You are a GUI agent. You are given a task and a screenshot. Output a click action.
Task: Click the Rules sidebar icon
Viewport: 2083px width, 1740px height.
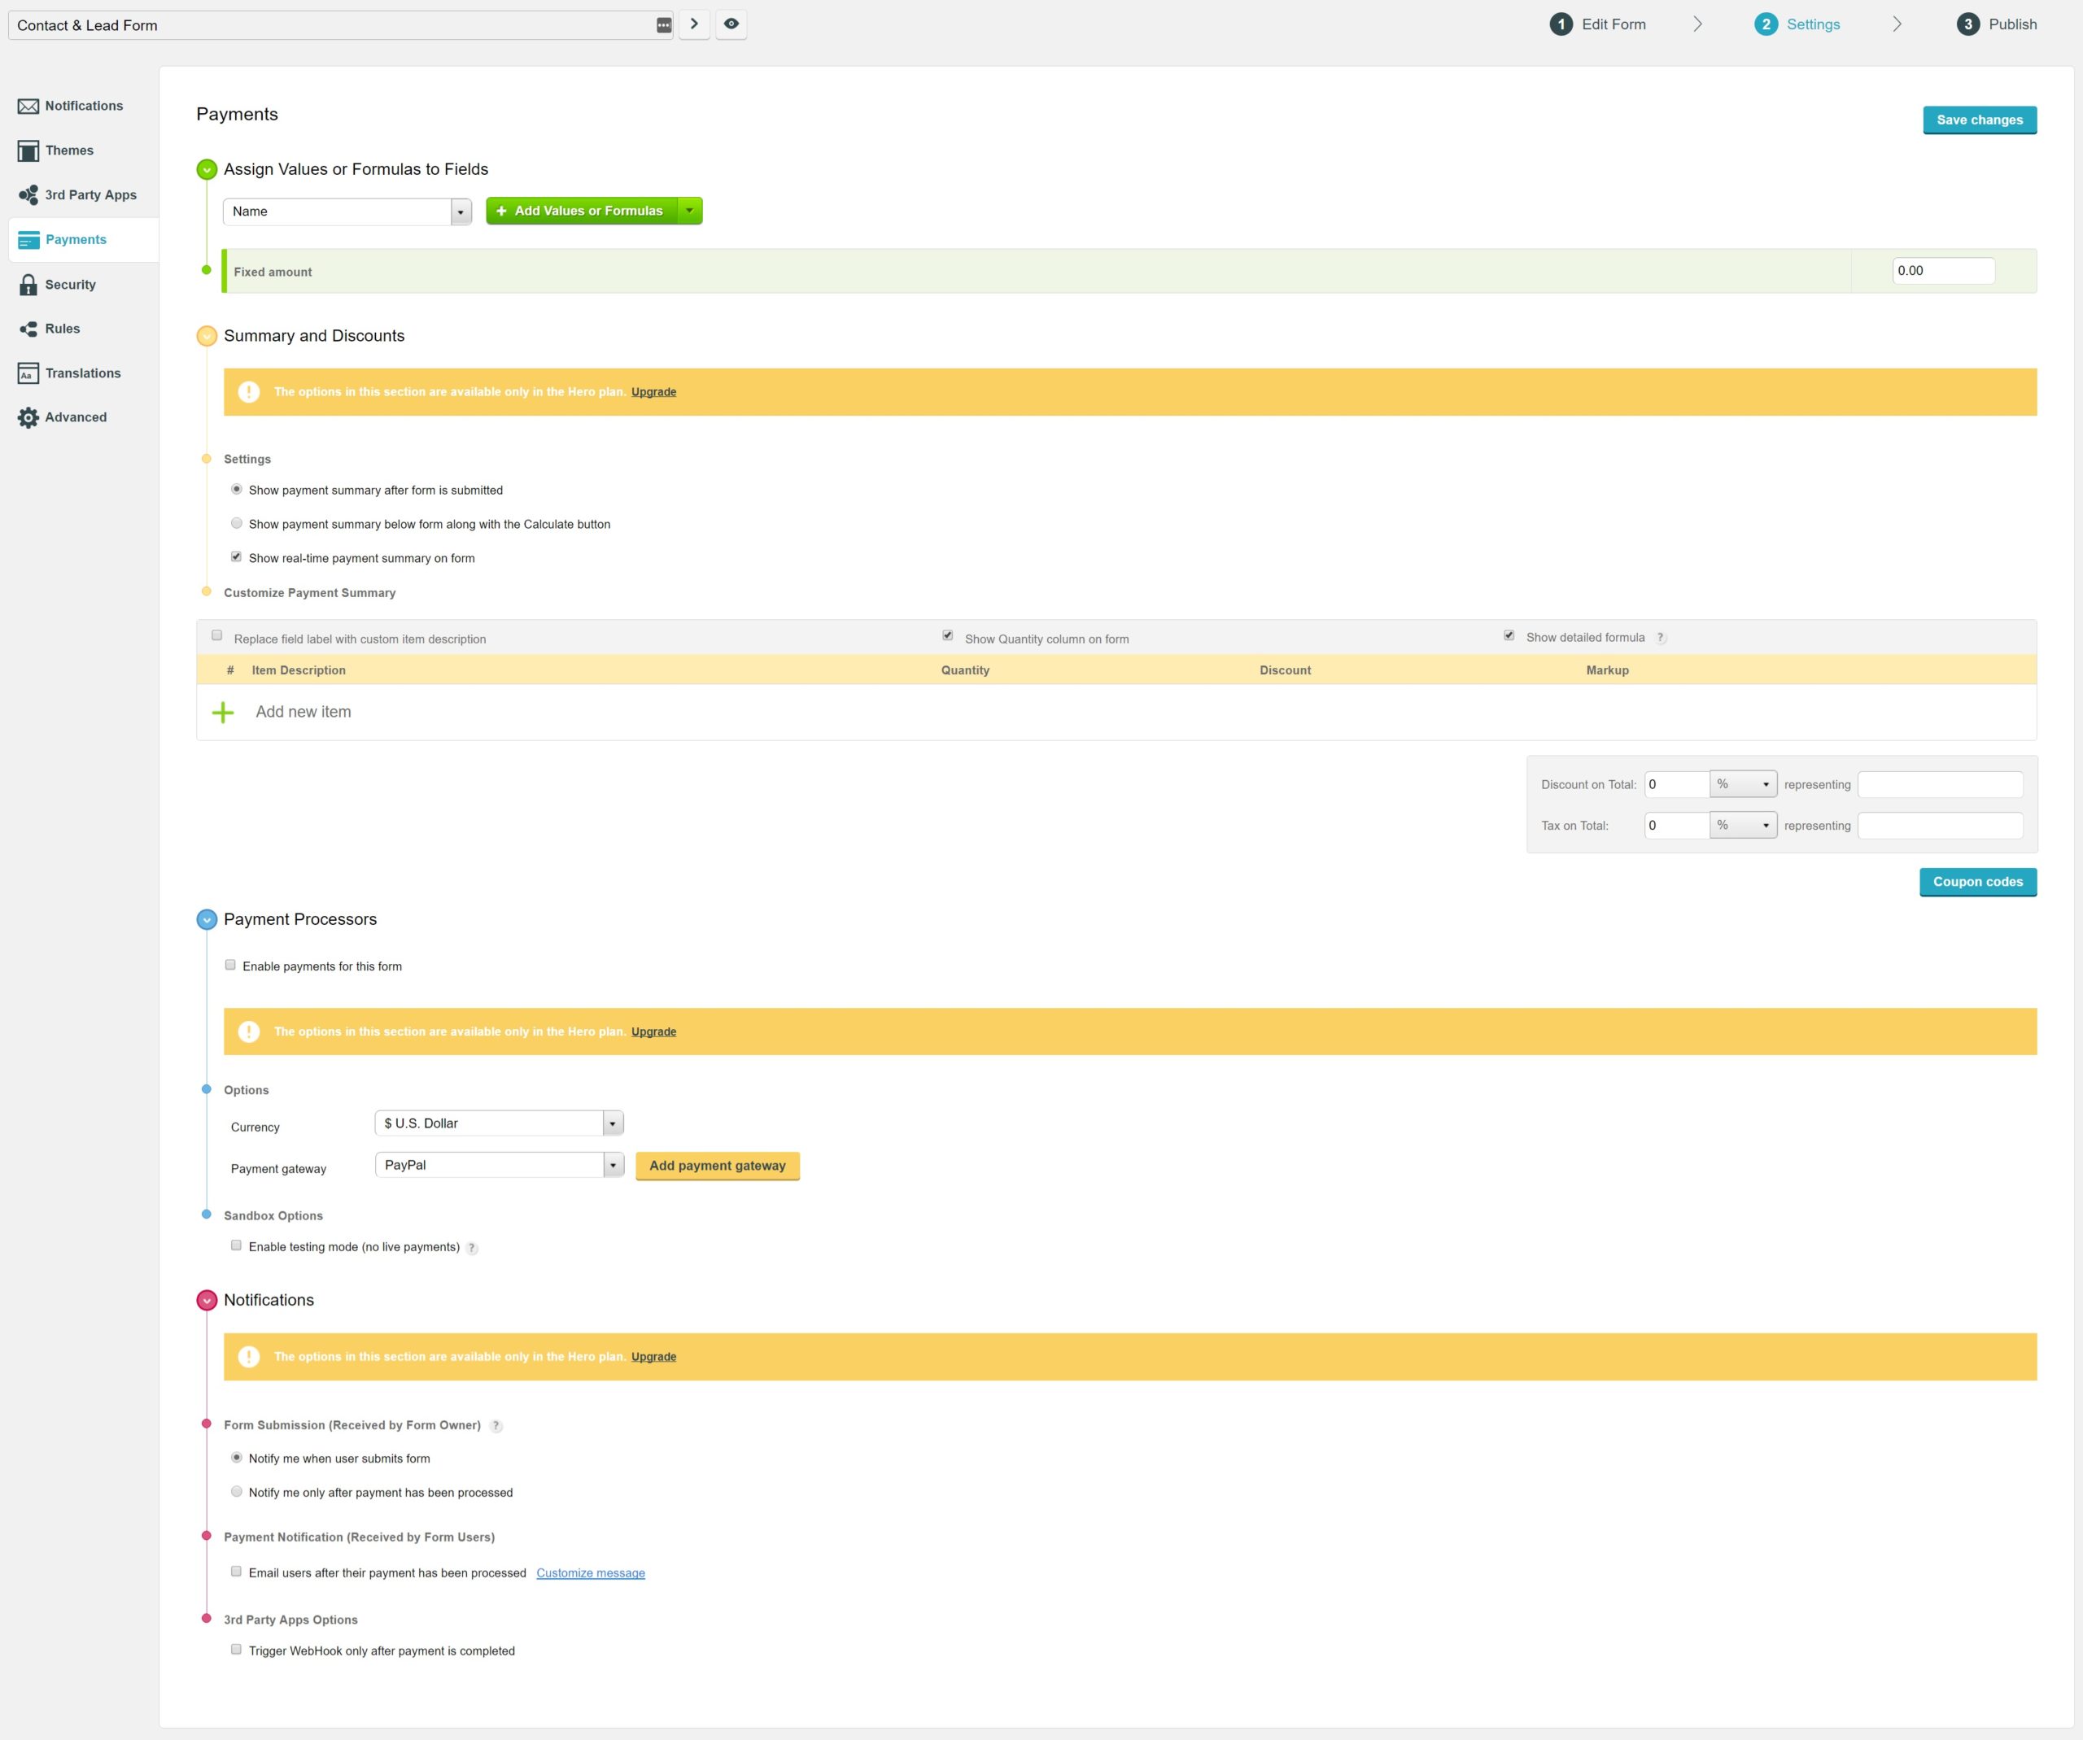coord(29,327)
